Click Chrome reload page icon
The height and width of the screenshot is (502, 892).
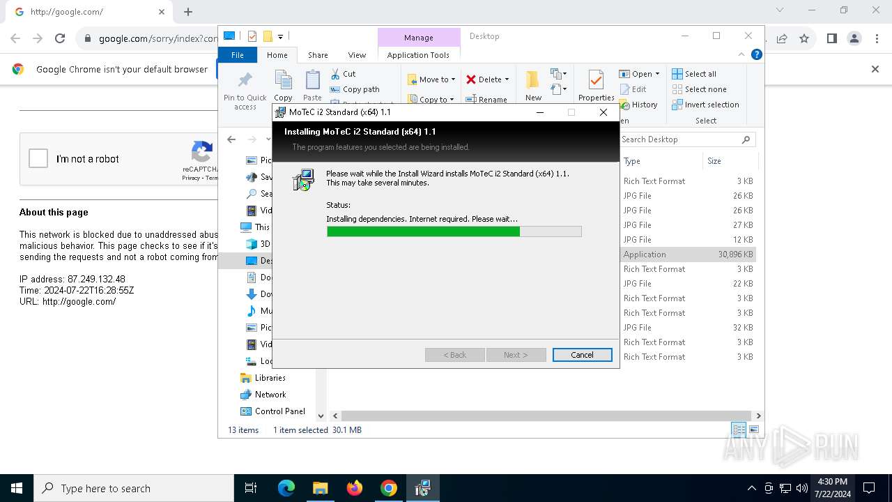coord(60,39)
